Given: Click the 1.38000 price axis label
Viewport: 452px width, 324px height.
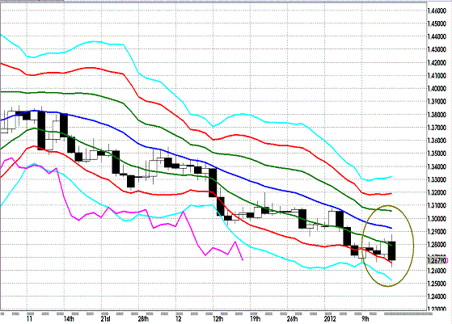Looking at the screenshot, I should [x=437, y=115].
